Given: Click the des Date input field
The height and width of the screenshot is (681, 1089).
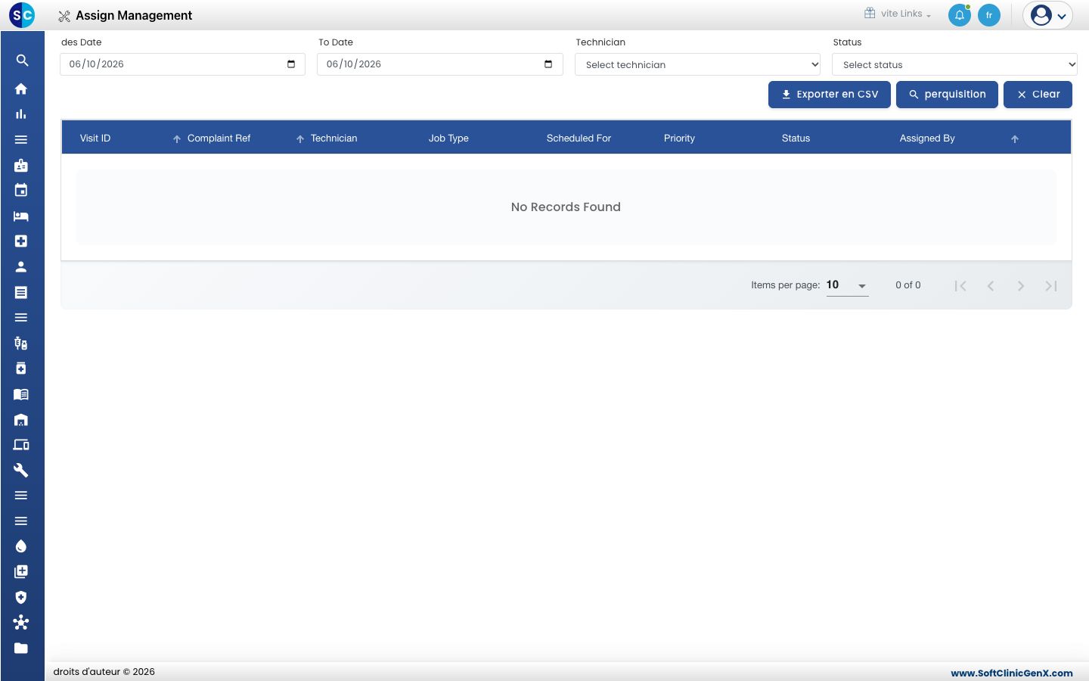Looking at the screenshot, I should pos(182,64).
